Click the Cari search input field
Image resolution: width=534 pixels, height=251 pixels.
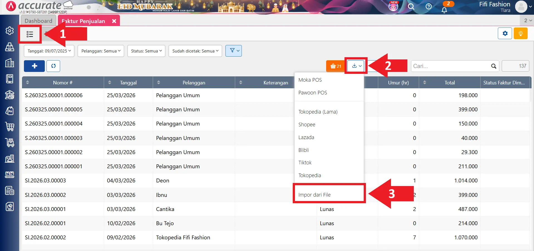(451, 66)
